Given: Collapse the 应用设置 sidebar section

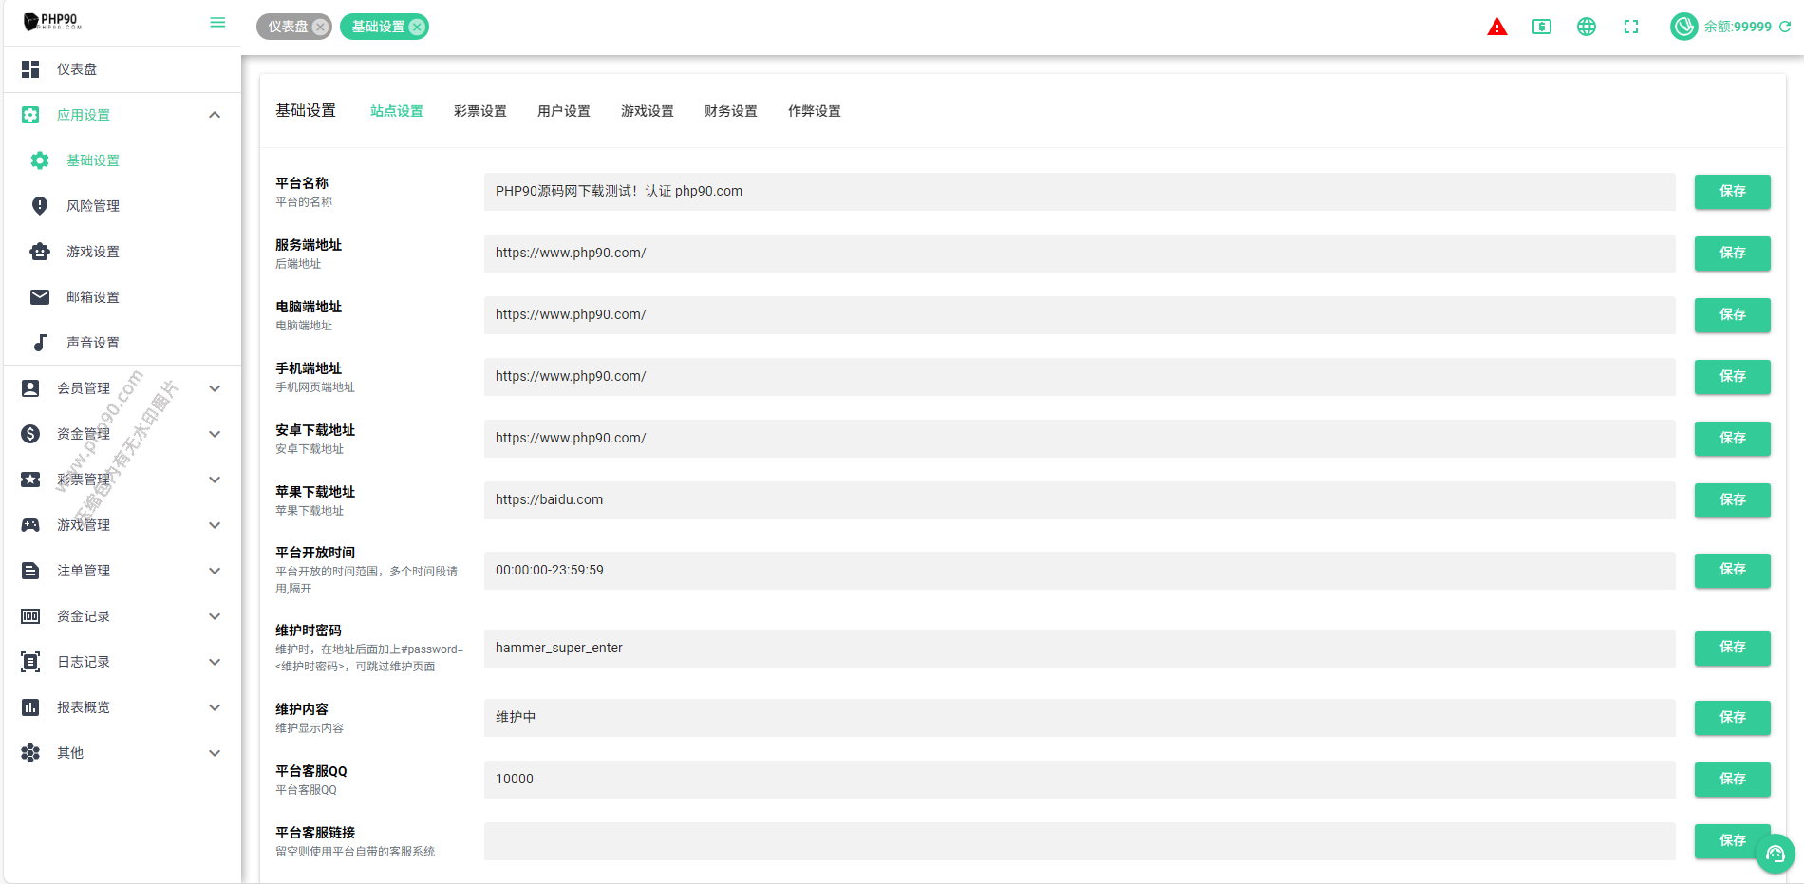Looking at the screenshot, I should point(215,115).
